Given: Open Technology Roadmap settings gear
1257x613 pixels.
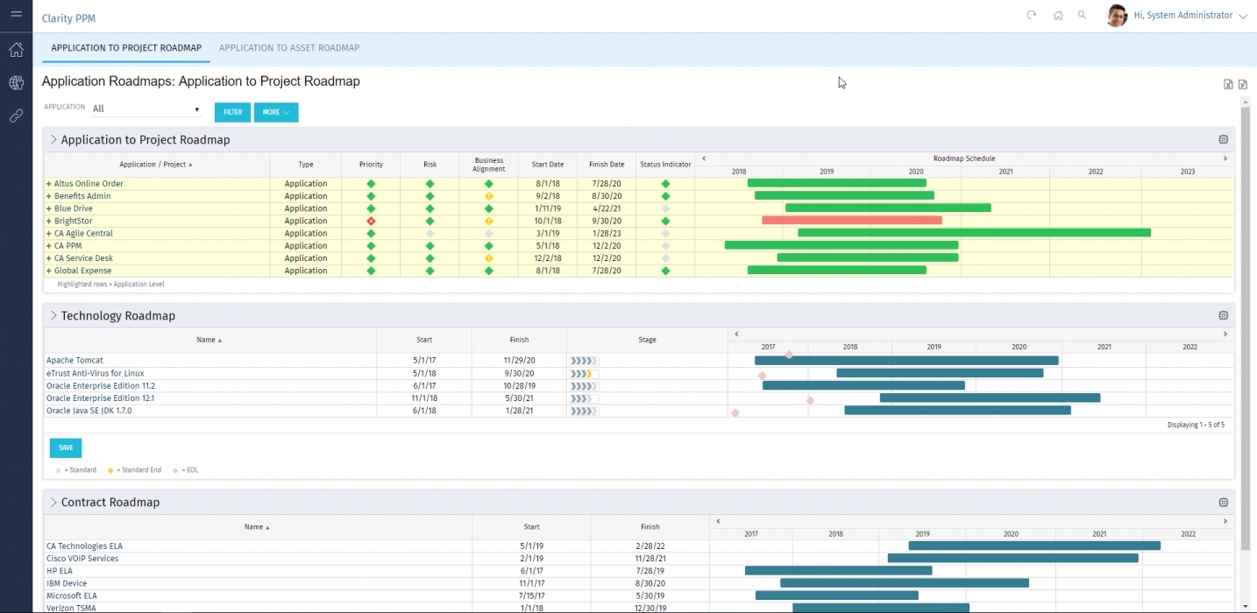Looking at the screenshot, I should [x=1224, y=315].
